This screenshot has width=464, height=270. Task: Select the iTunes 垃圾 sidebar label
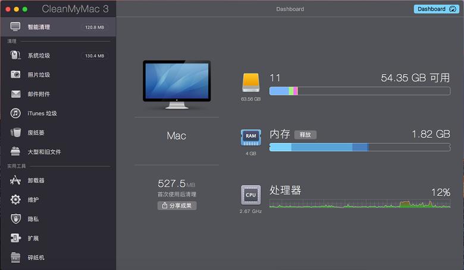(42, 113)
